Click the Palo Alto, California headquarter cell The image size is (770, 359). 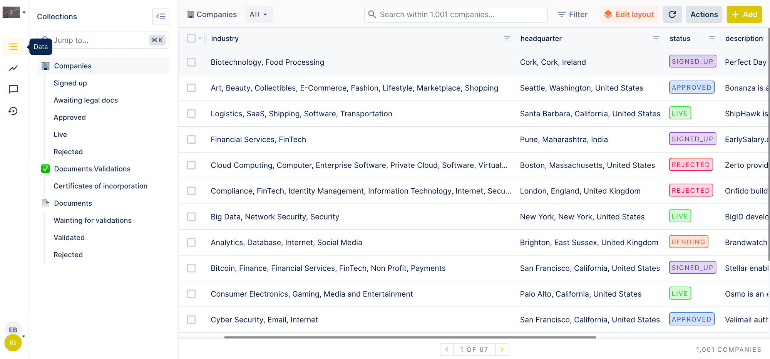(x=581, y=294)
